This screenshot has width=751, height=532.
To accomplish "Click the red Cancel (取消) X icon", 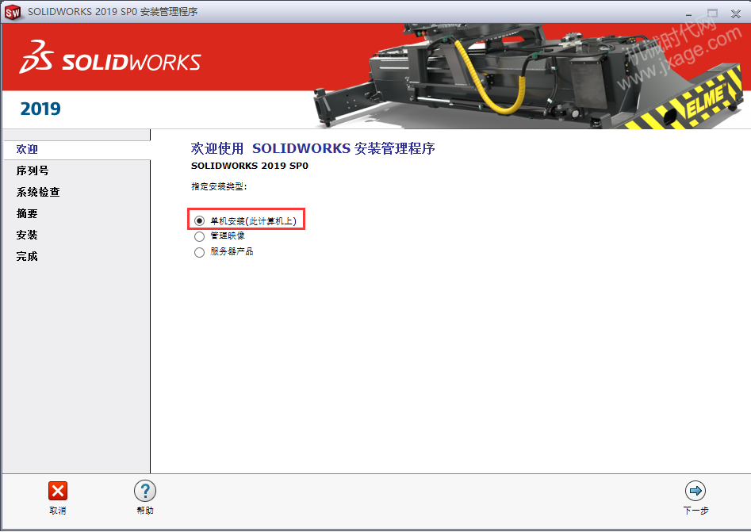I will tap(58, 491).
